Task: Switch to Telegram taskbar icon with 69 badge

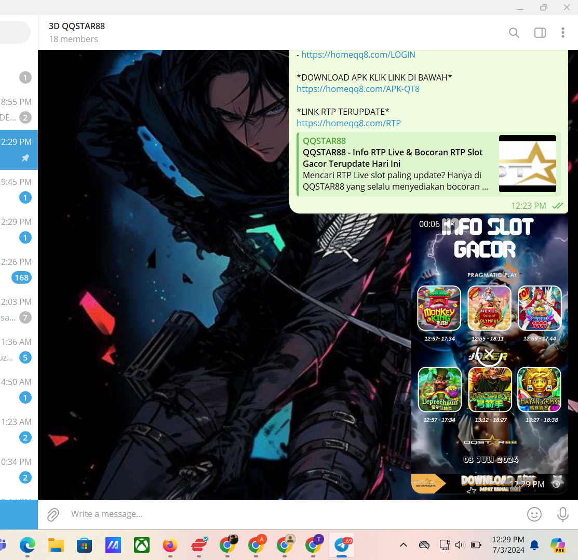Action: (x=342, y=545)
